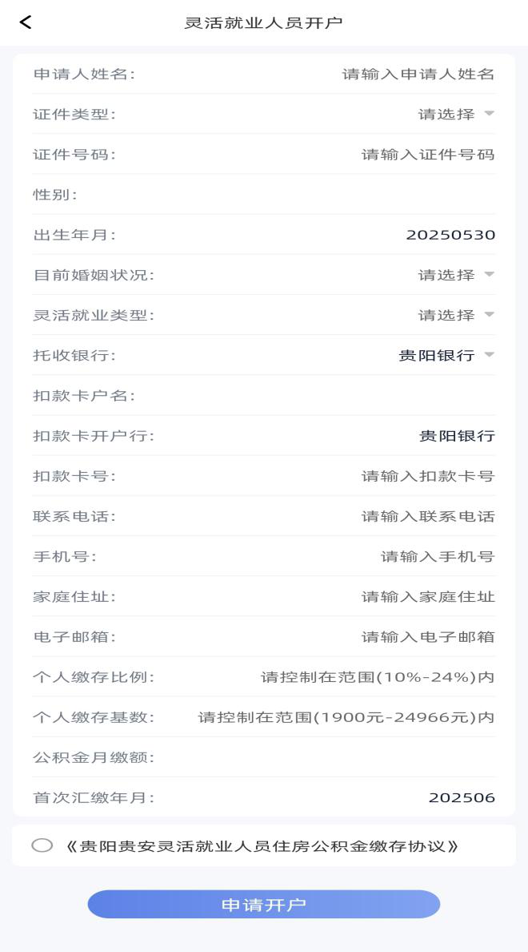Screen dimensions: 528x952
Task: Open the 贵阳贵安灵活就业人员住房公积金缴存协议 link
Action: point(262,846)
